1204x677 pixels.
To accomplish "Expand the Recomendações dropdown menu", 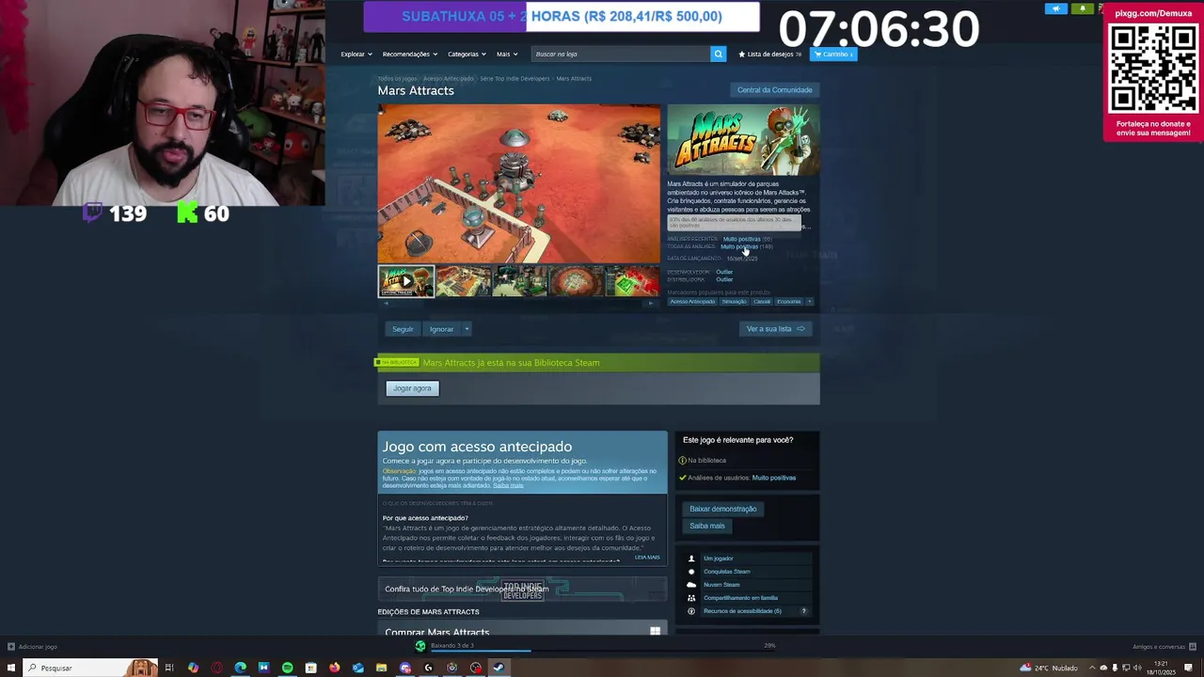I will [409, 54].
